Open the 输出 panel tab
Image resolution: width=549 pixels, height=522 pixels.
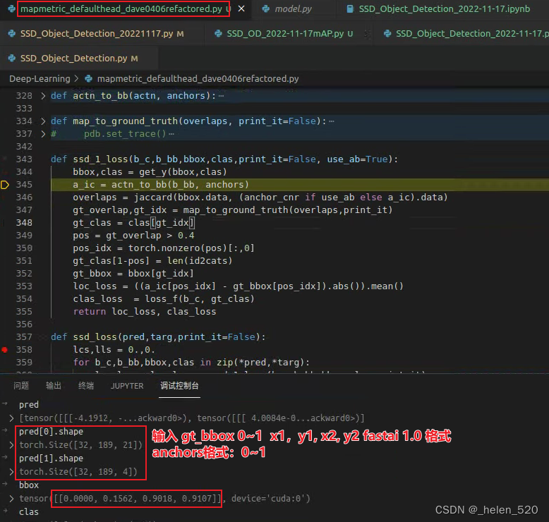coord(54,386)
